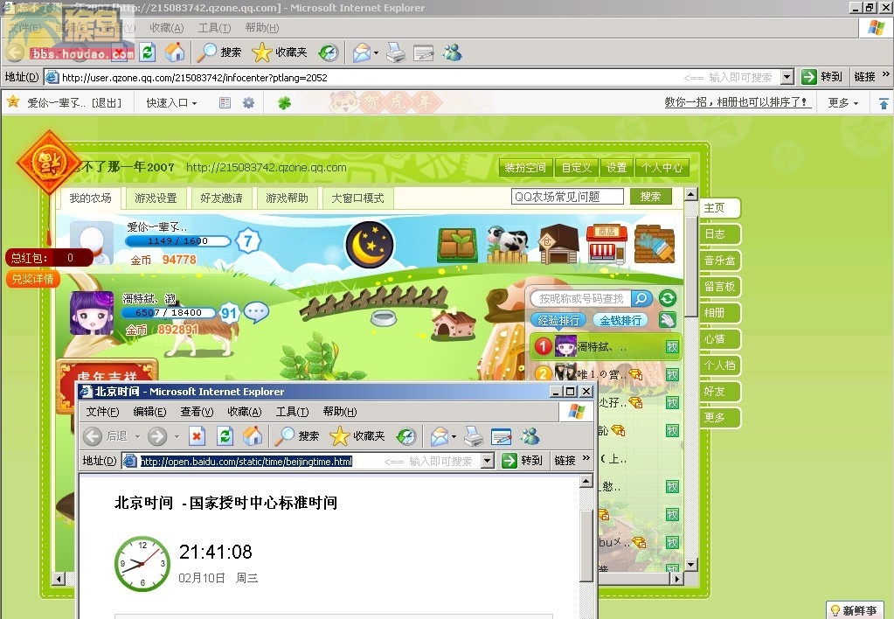
Task: Switch friend ranking to 经验排行
Action: [x=558, y=320]
